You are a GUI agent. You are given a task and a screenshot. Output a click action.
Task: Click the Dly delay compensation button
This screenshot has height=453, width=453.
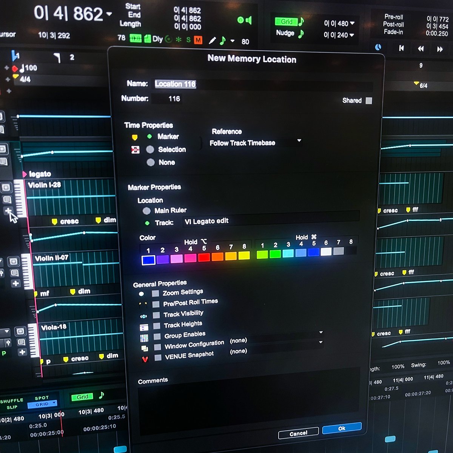[158, 39]
